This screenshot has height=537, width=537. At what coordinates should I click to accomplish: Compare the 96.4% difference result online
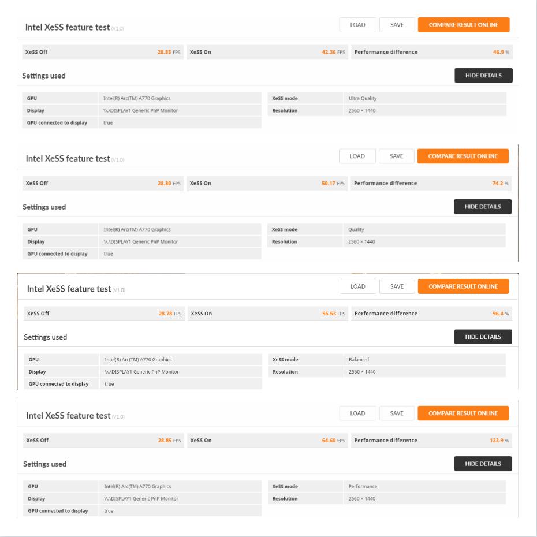(464, 286)
